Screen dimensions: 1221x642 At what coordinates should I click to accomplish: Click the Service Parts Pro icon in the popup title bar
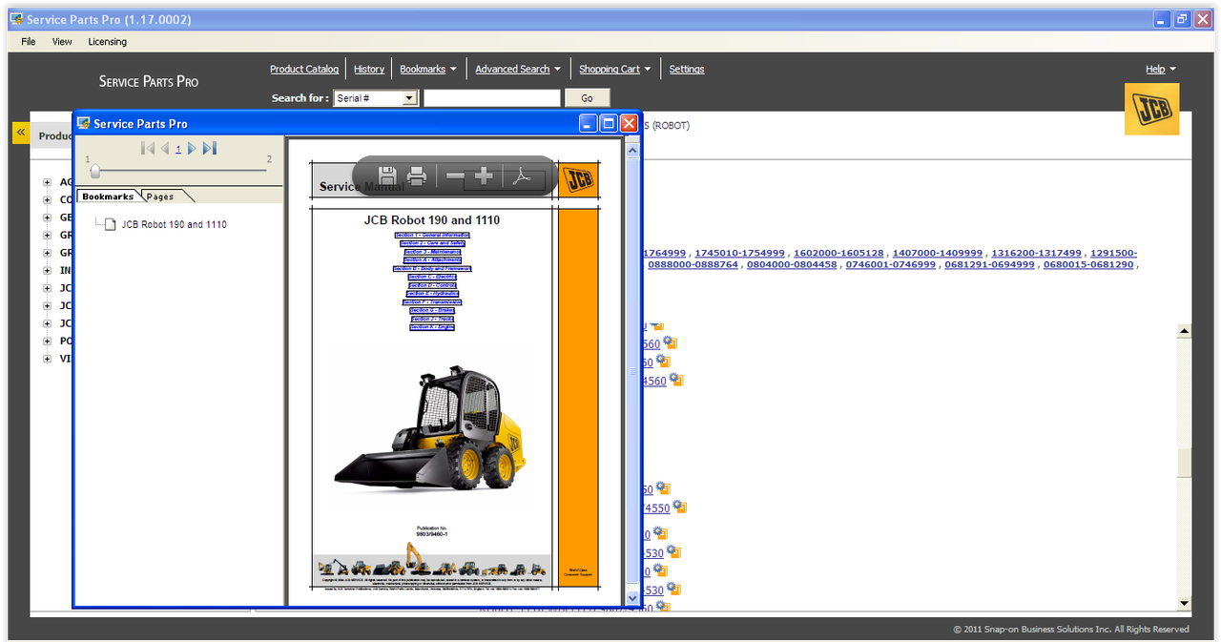83,123
